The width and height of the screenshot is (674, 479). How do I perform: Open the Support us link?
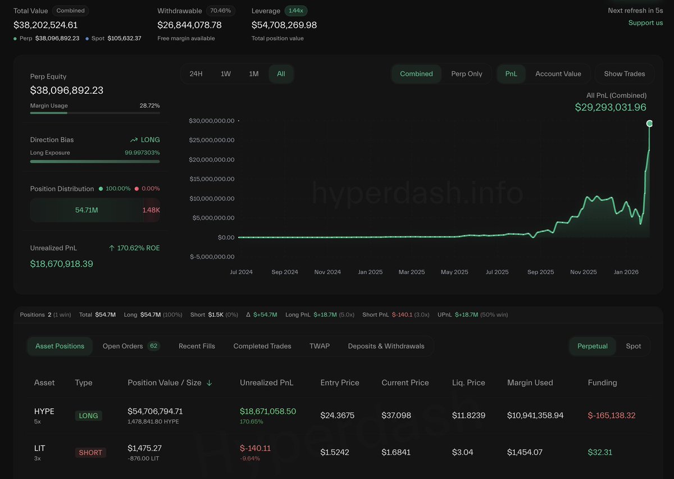645,22
